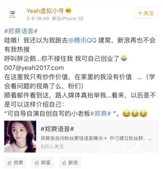Open the #郑爽语音# hashtag at post top
Image resolution: width=163 pixels, height=169 pixels.
21,31
